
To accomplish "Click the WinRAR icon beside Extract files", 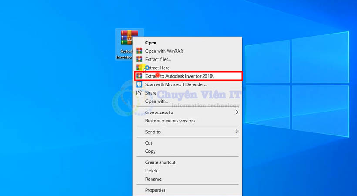I will point(139,59).
